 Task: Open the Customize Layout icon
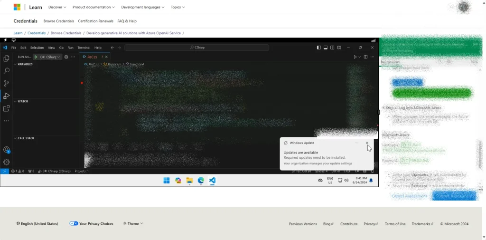339,48
